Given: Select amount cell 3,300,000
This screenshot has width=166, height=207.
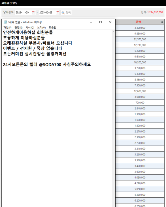Looking at the screenshot, I should coord(140,28).
